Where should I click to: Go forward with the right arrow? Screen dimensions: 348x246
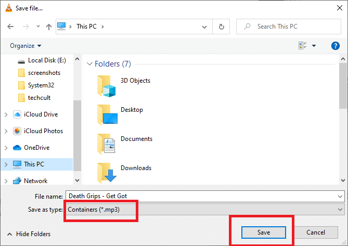(x=26, y=27)
